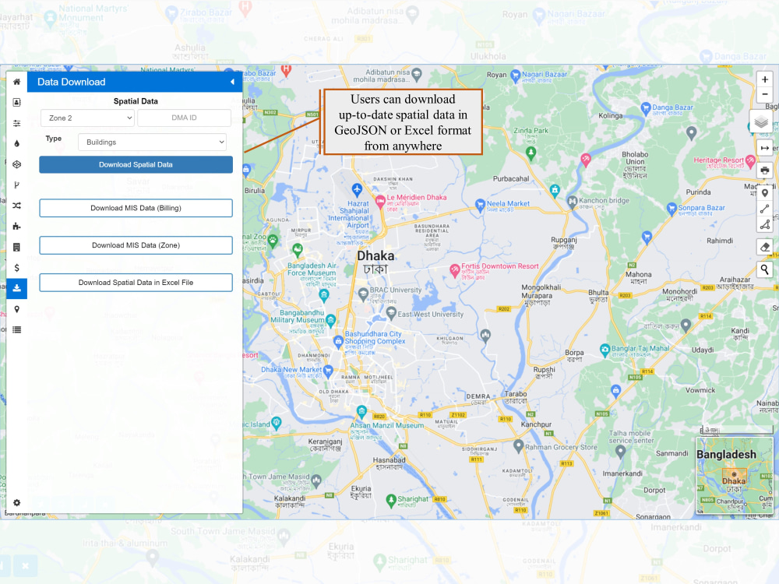Zoom in using the plus control
The image size is (779, 584).
point(765,79)
